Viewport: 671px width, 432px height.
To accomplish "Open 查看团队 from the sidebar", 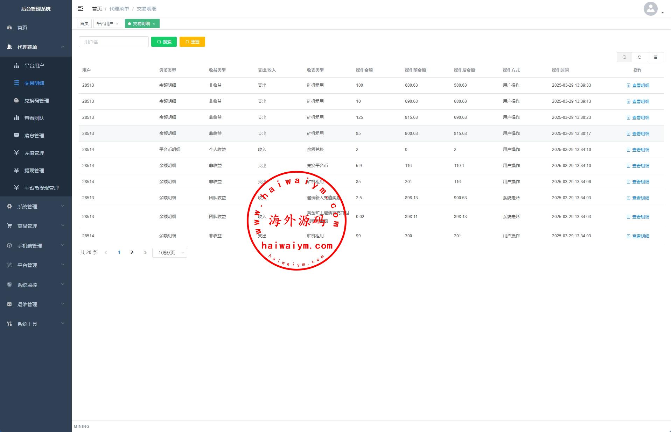I will coord(34,118).
